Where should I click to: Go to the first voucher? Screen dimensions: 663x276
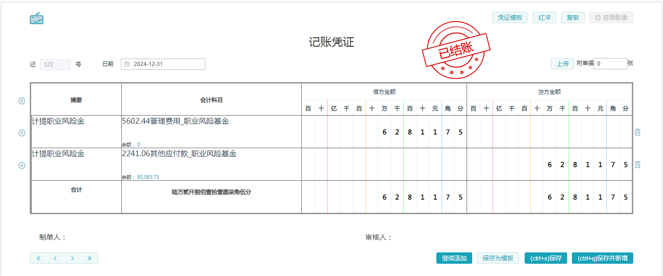tap(39, 258)
